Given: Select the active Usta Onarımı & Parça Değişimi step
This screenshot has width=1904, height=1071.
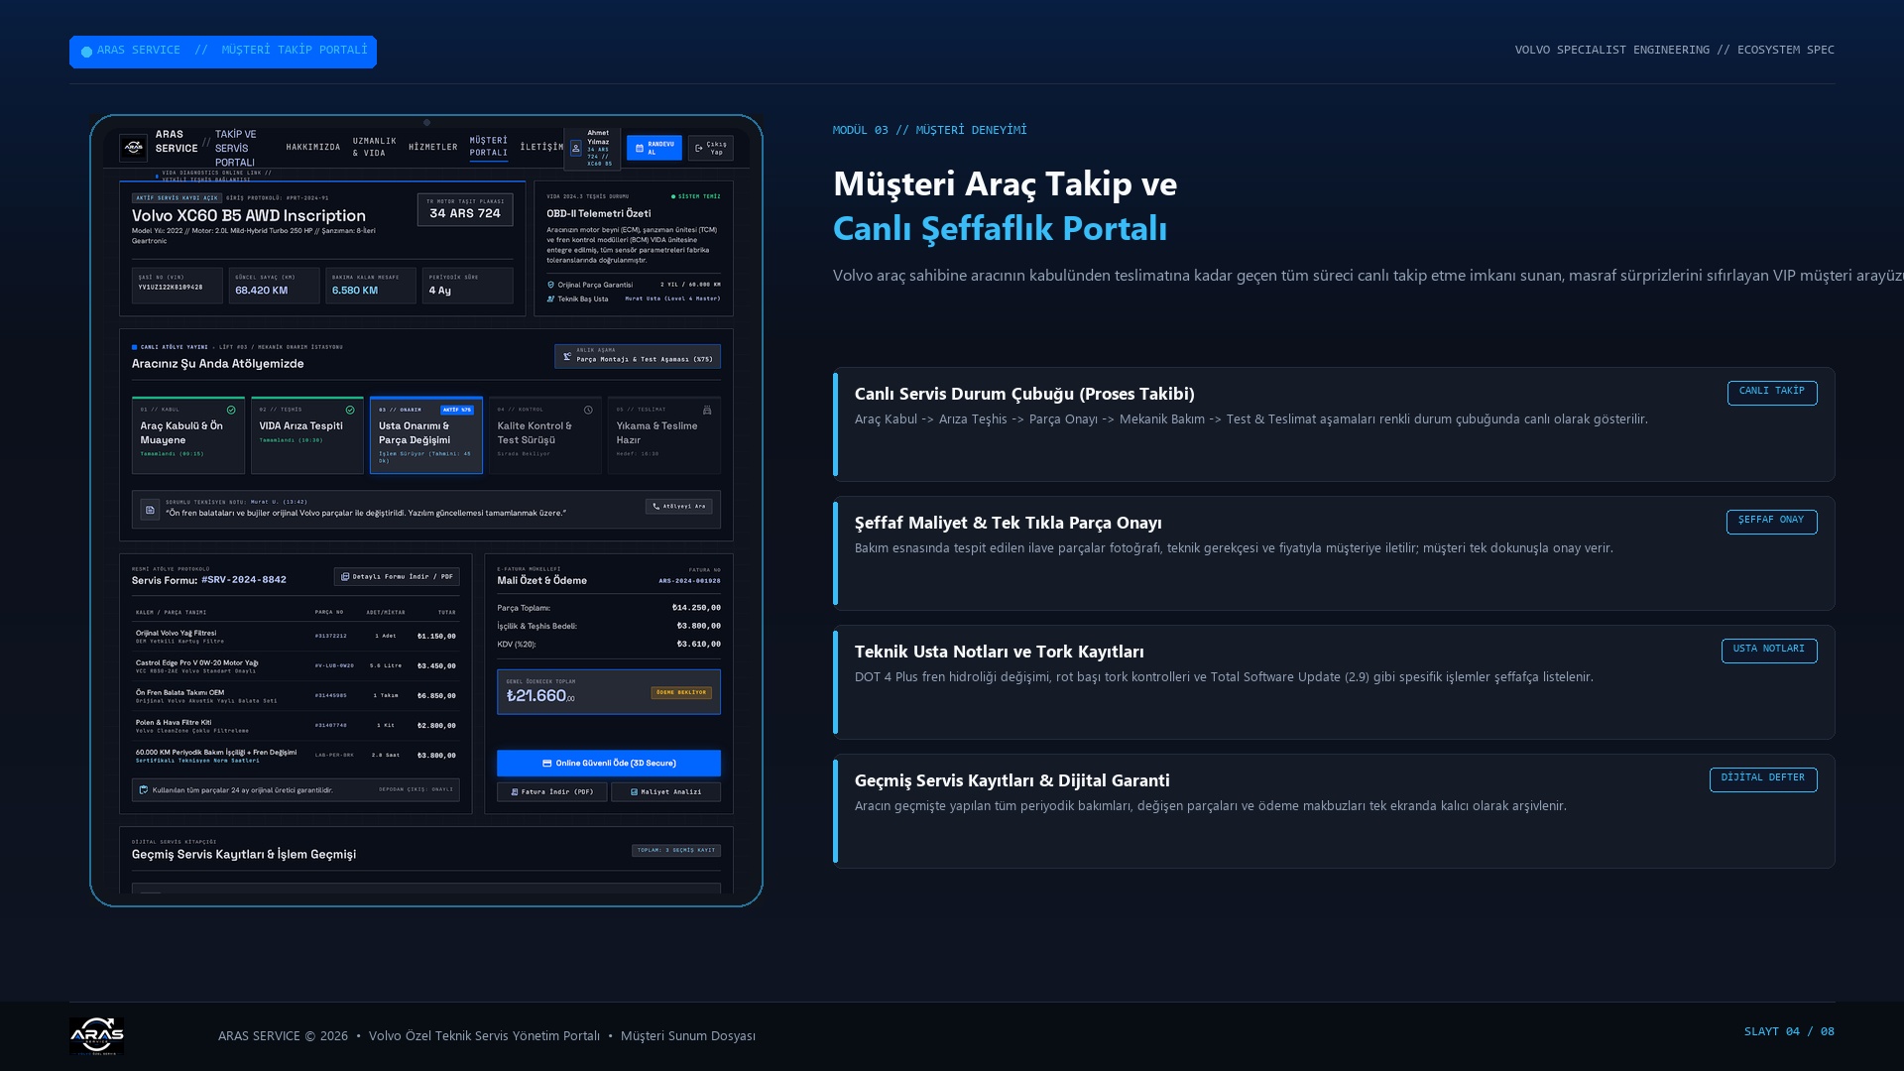Looking at the screenshot, I should 426,435.
